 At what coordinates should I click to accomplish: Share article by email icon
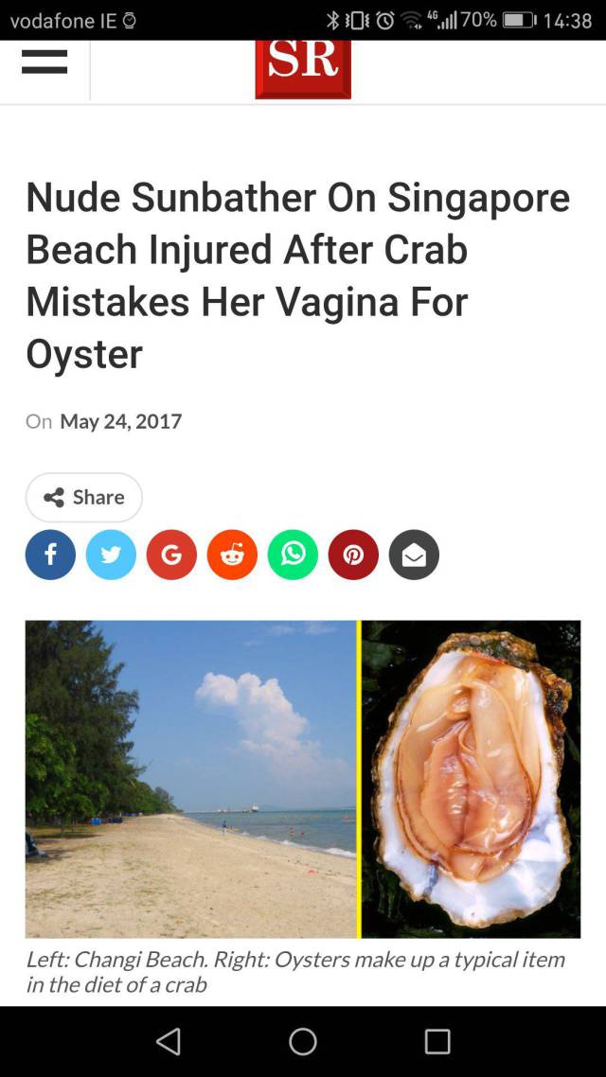(415, 555)
